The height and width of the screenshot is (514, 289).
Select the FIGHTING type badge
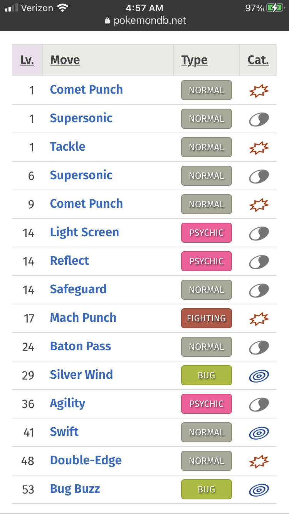pyautogui.click(x=207, y=318)
